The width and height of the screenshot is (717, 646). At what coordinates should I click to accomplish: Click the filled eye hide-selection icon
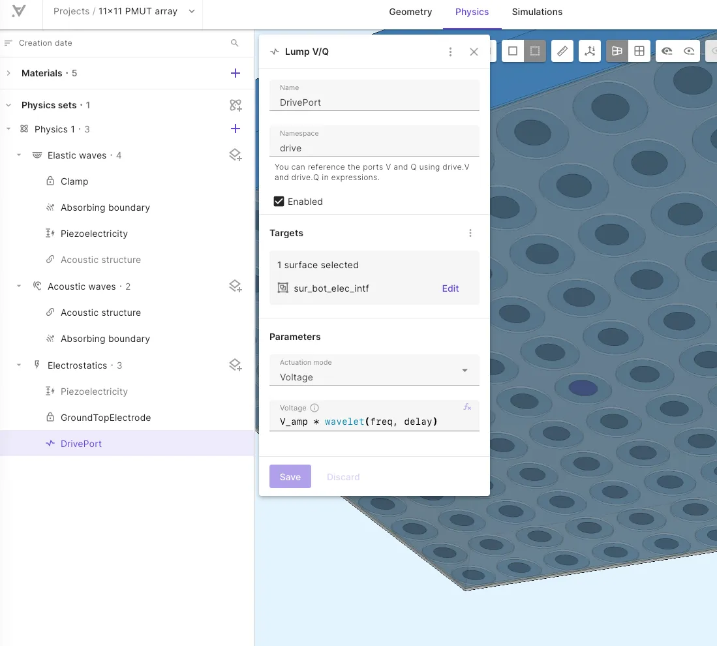pos(667,51)
